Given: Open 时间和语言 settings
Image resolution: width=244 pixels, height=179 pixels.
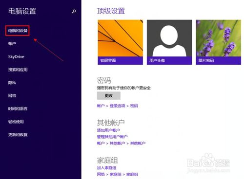Looking at the screenshot, I should coord(18,108).
